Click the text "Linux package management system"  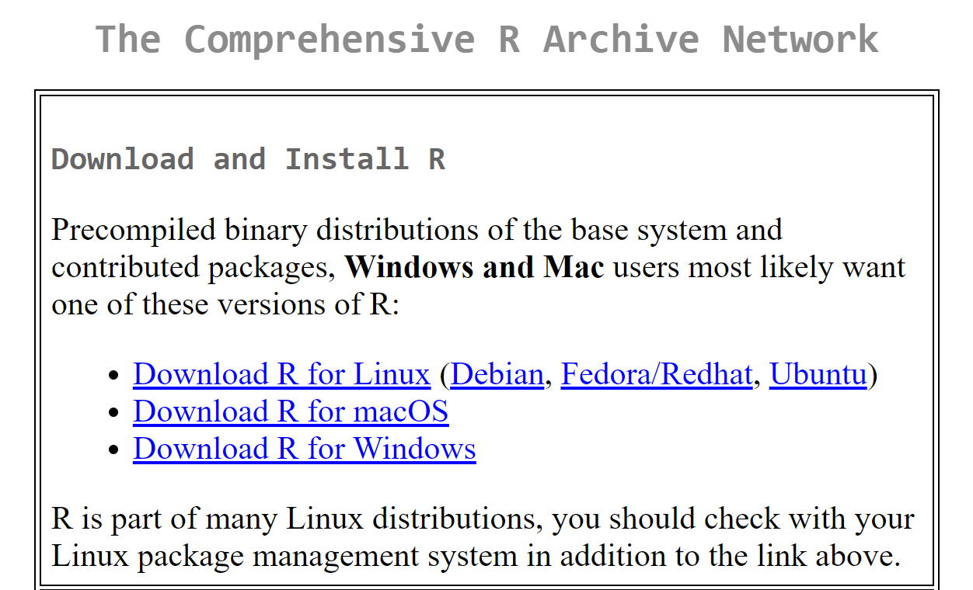coord(284,556)
